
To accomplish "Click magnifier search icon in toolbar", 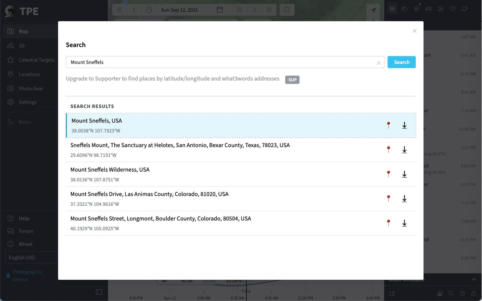I will coord(287,10).
